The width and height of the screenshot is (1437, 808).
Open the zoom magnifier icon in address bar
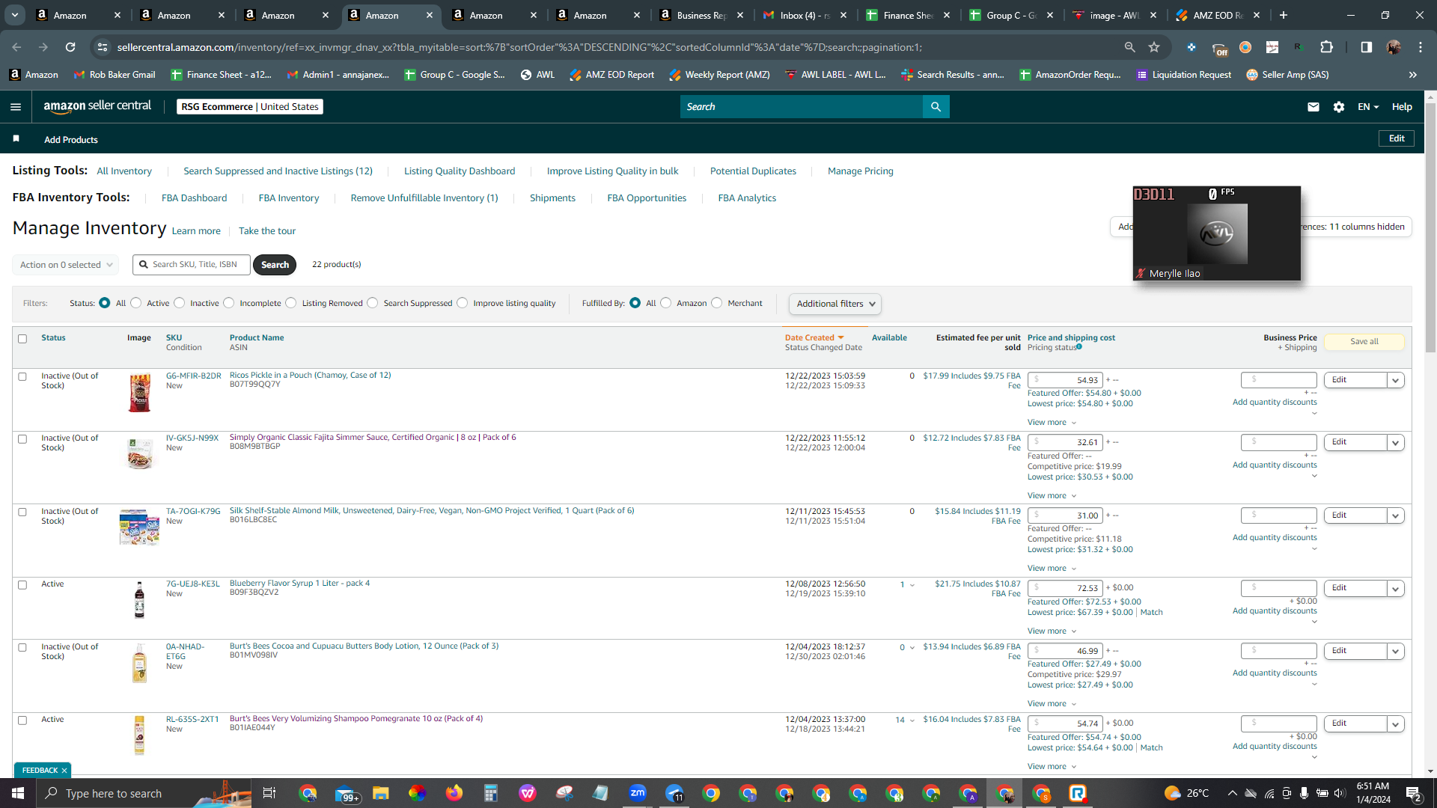coord(1129,47)
